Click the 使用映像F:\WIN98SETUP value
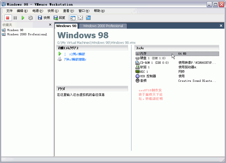 click(x=197, y=63)
